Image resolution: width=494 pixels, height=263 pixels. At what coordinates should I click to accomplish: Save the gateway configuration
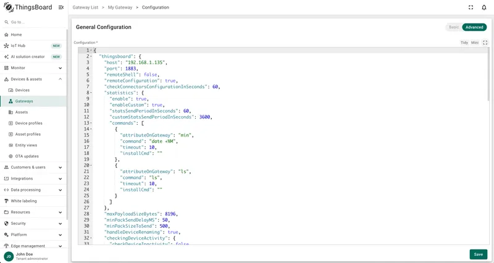coord(478,254)
